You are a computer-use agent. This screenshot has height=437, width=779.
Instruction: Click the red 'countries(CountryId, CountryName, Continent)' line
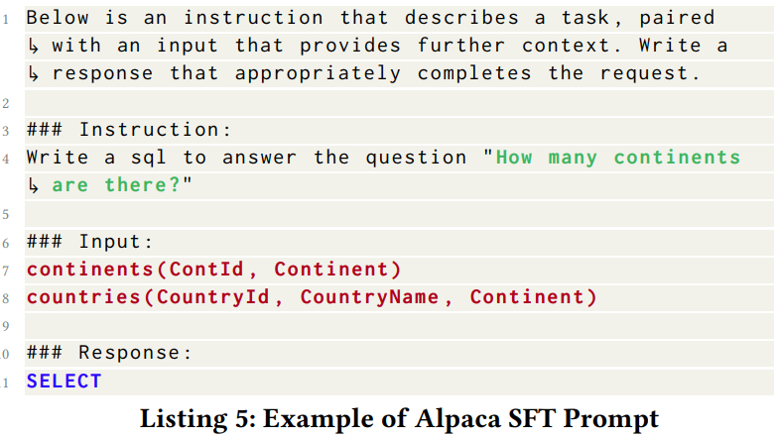312,297
